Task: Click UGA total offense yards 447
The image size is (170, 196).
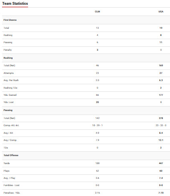Action: [161, 163]
